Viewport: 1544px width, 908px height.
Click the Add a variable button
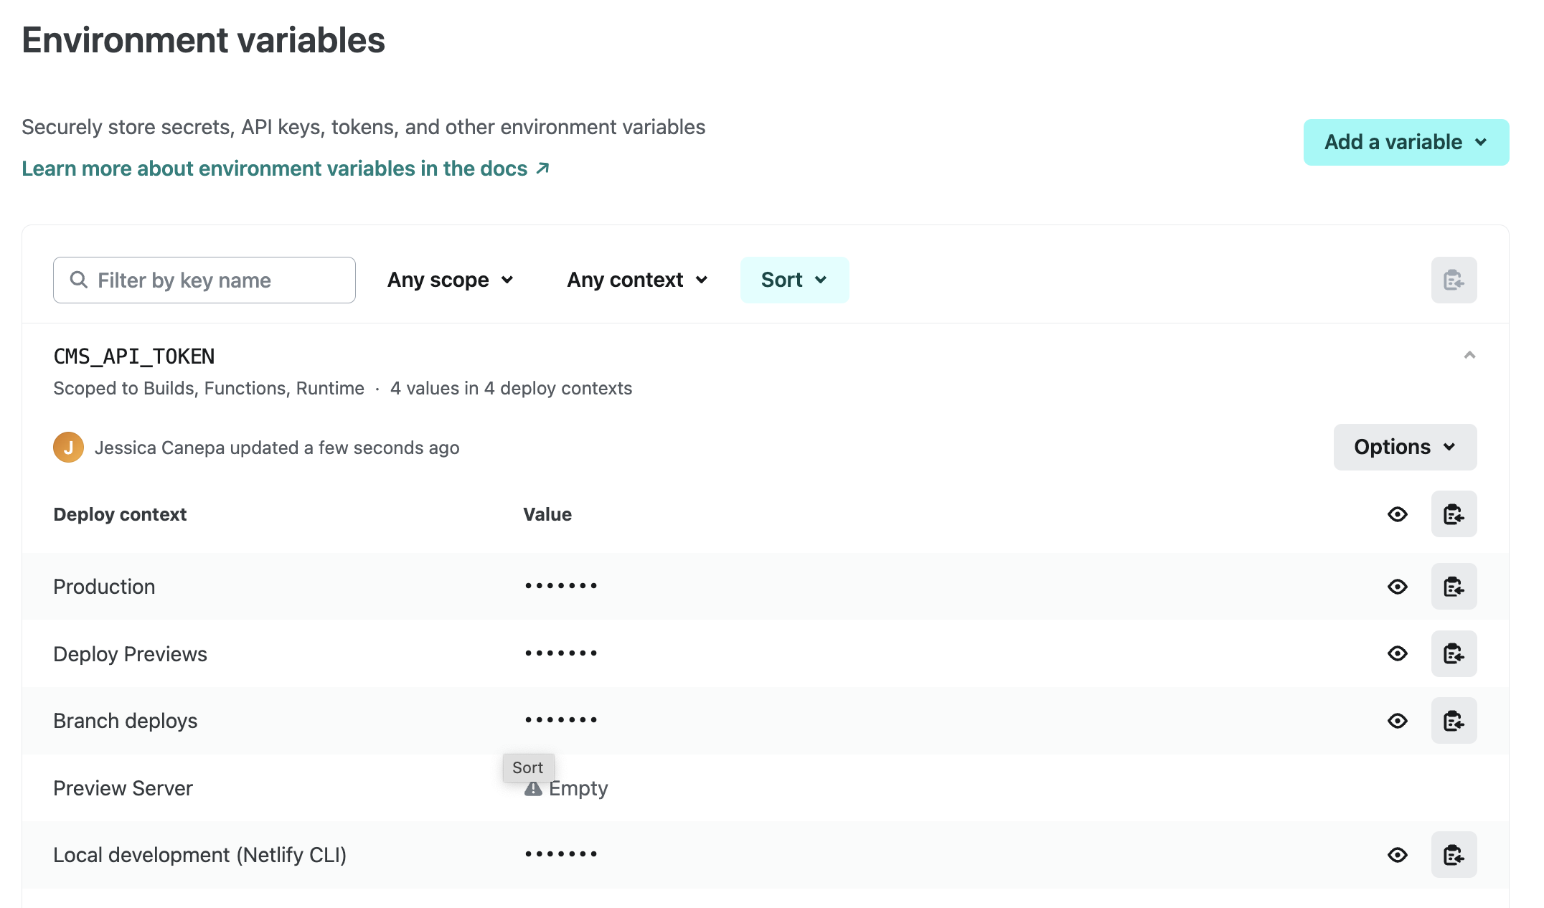point(1406,142)
